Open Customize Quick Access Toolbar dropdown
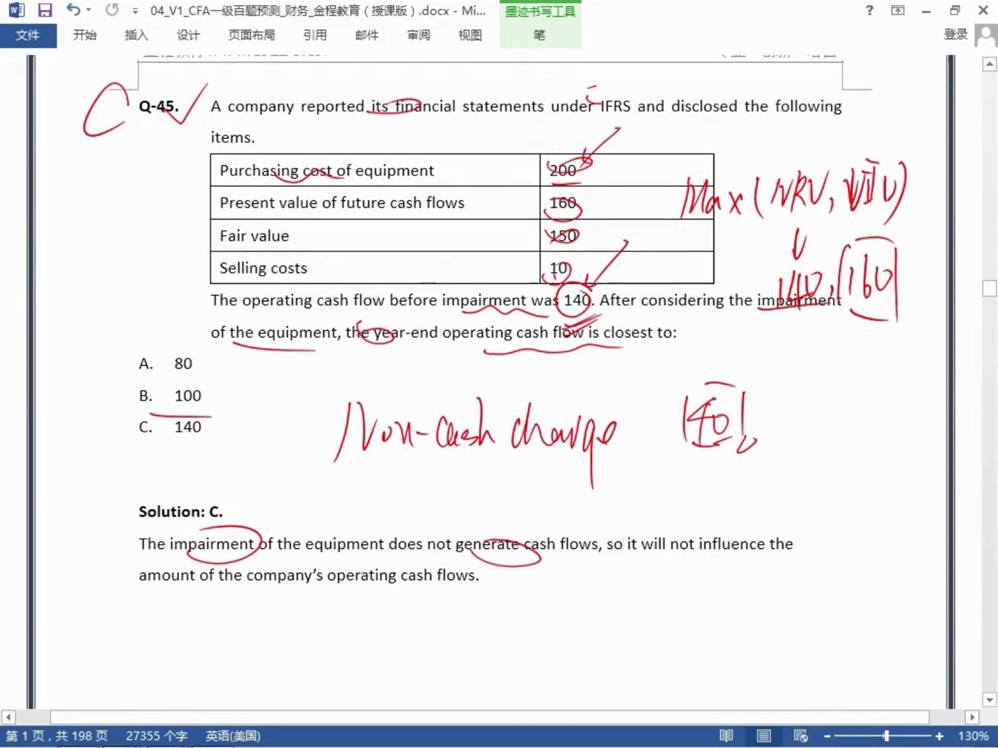 (135, 11)
